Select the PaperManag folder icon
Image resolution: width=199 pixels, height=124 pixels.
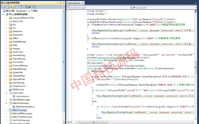pyautogui.click(x=10, y=59)
